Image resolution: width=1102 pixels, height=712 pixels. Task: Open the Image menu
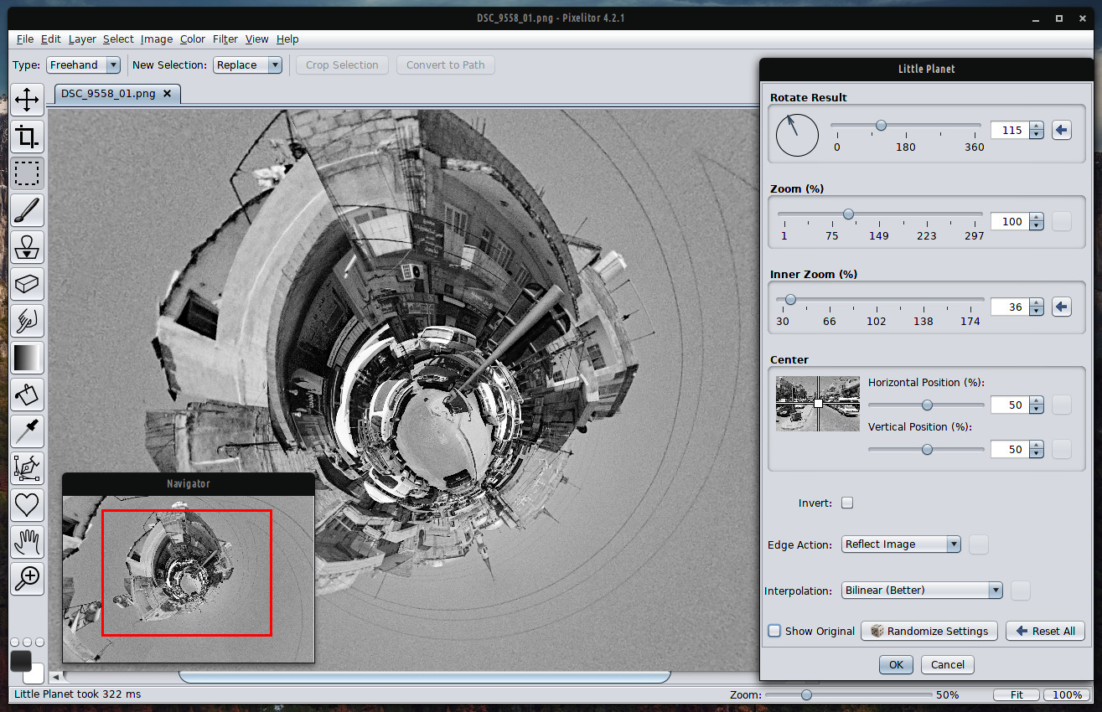pos(157,39)
